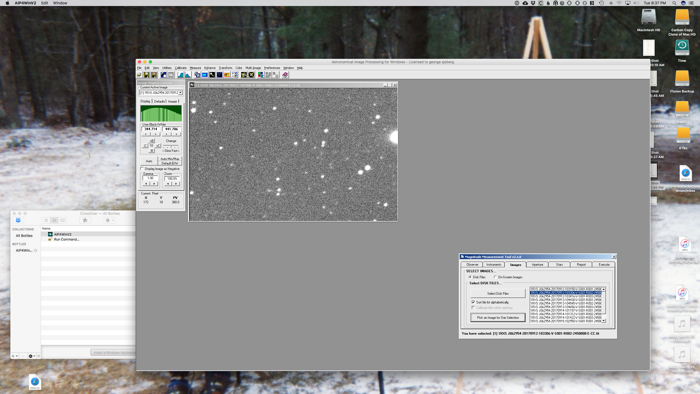700x394 pixels.
Task: Click the histogram peak toolbar icon
Action: (x=188, y=75)
